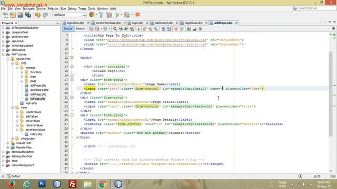The height and width of the screenshot is (189, 337).
Task: Open the Debug menu
Action: point(72,8)
